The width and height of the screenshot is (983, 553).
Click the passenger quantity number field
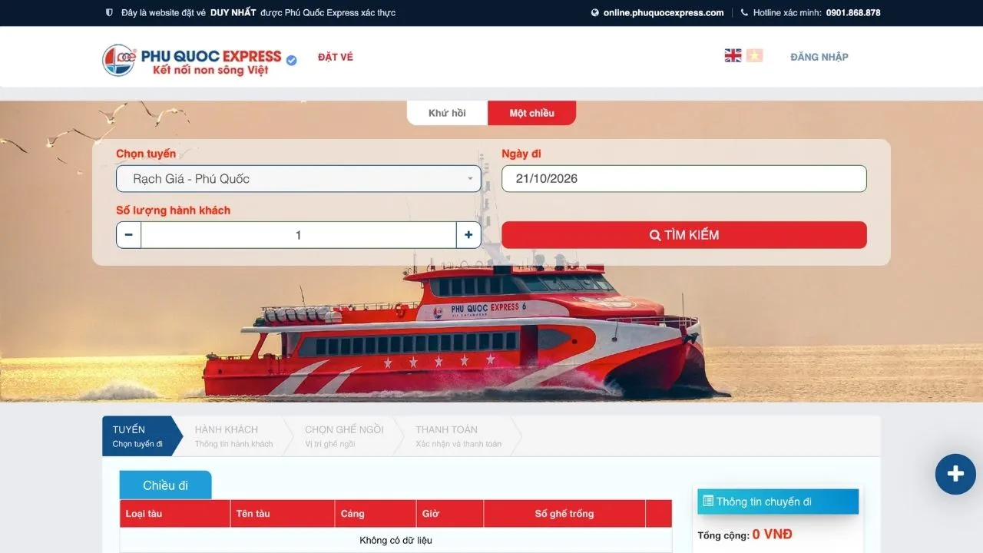(x=299, y=235)
